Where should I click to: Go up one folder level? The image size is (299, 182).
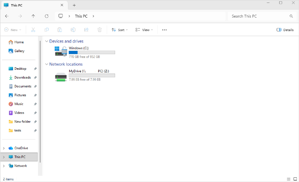(x=33, y=16)
